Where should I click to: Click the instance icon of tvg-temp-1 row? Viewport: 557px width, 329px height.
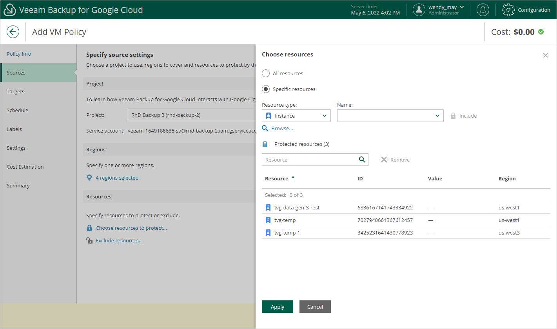tap(268, 233)
